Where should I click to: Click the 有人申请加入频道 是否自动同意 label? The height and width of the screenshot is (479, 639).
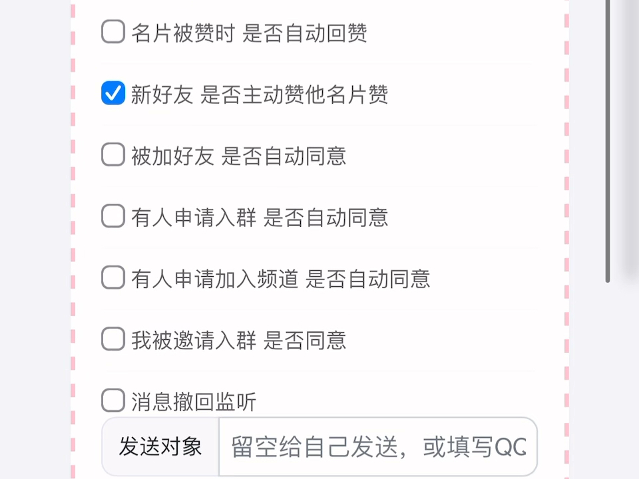[x=280, y=279]
